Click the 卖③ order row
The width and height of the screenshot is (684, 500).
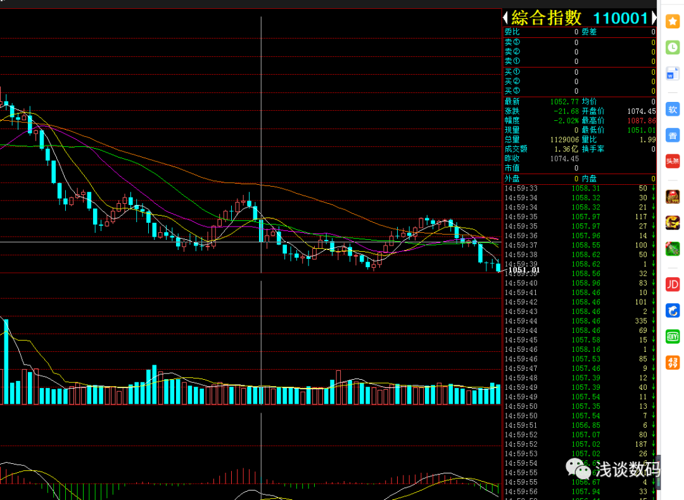click(x=579, y=42)
